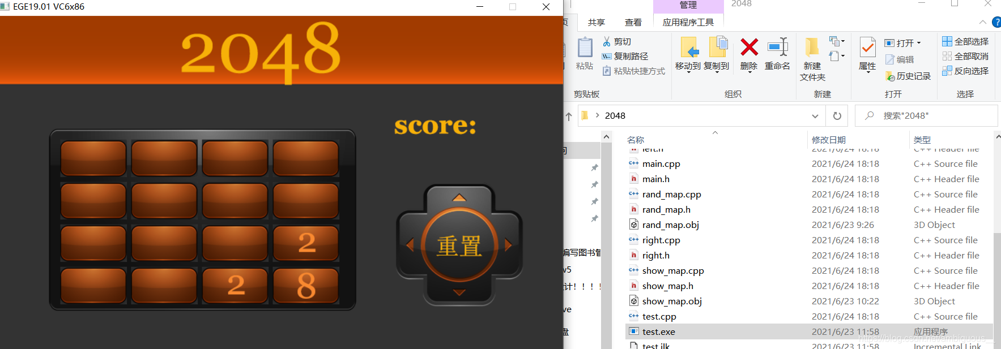Click the 编辑 (edit) ribbon button
Screen dimensions: 1001x349
(900, 59)
